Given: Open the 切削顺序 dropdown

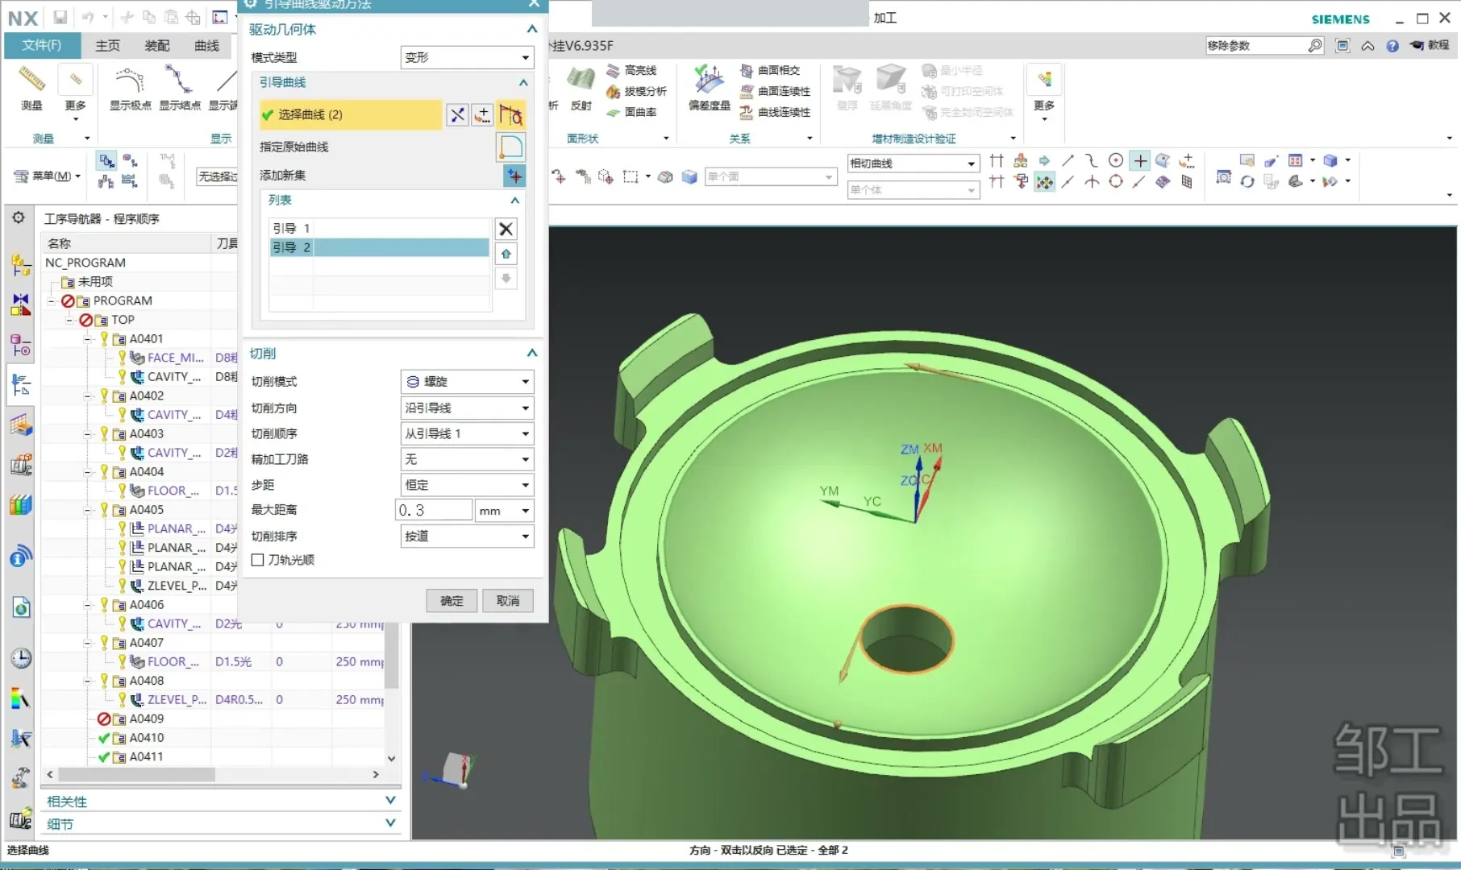Looking at the screenshot, I should 467,434.
